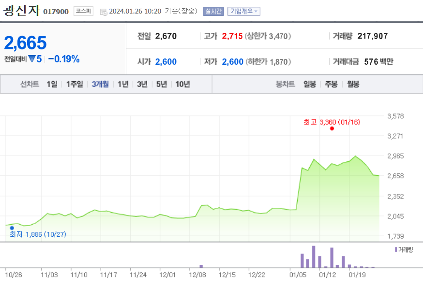Select the 1주일 chart period
423x286 pixels.
click(x=74, y=84)
